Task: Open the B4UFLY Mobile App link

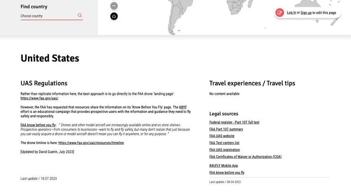Action: pyautogui.click(x=223, y=166)
